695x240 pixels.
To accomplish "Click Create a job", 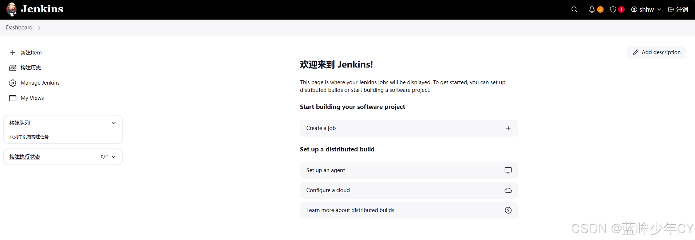I will pos(409,128).
